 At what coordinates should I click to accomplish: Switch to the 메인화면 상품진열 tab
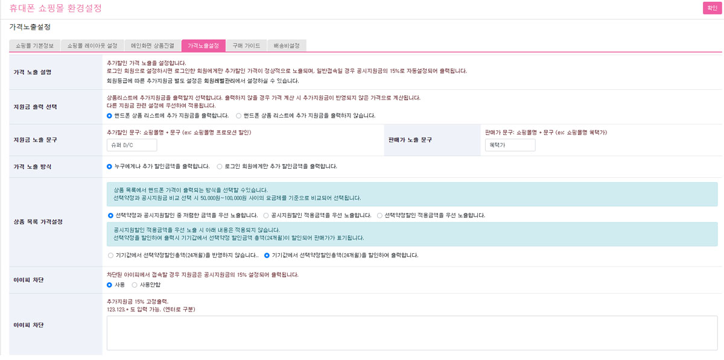153,45
